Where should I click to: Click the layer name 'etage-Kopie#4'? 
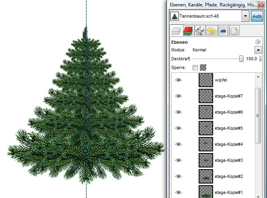click(229, 144)
